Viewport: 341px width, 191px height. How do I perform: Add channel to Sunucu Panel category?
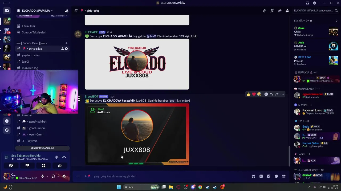(66, 43)
